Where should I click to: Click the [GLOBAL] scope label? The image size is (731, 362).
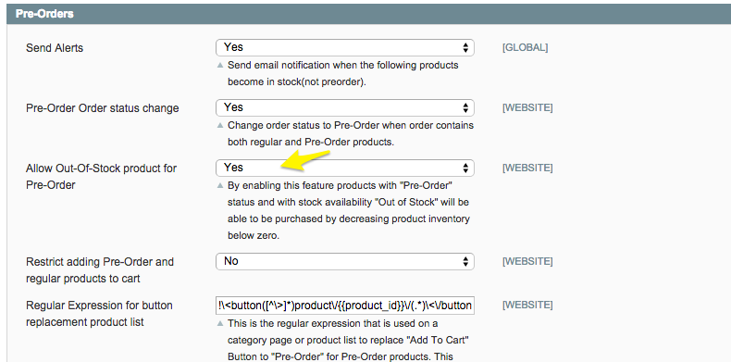click(x=525, y=47)
